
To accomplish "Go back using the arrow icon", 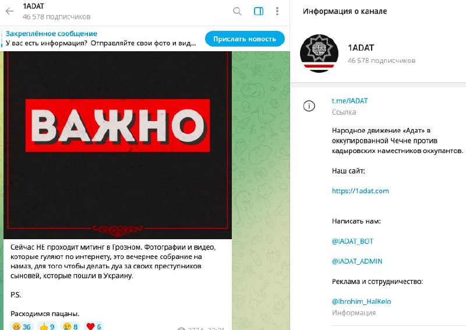I will point(9,11).
